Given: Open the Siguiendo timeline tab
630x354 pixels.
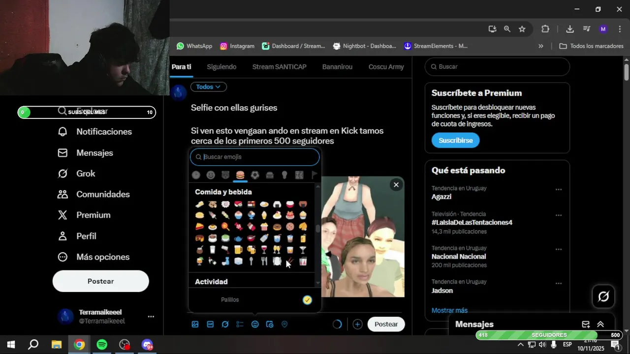Looking at the screenshot, I should pyautogui.click(x=221, y=67).
